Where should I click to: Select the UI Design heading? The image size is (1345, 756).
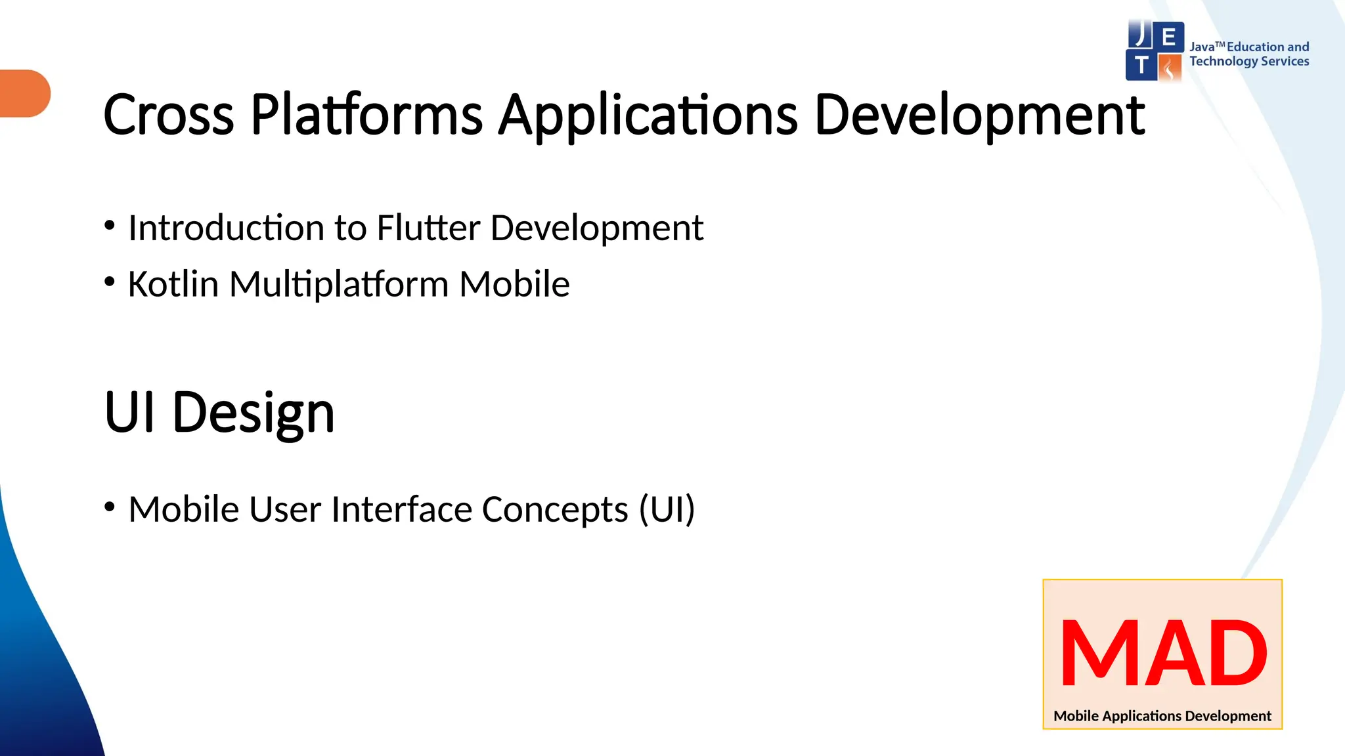point(219,412)
